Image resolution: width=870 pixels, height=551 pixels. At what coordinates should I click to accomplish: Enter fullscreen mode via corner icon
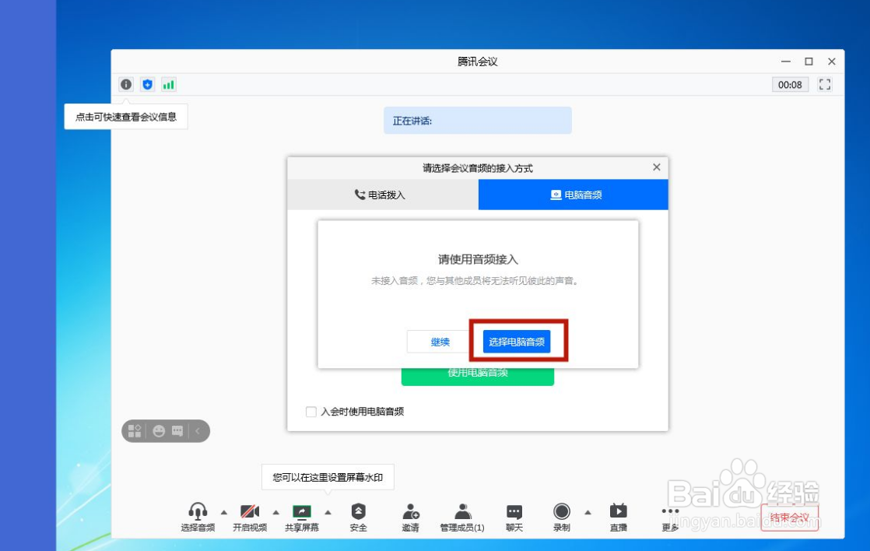click(825, 84)
